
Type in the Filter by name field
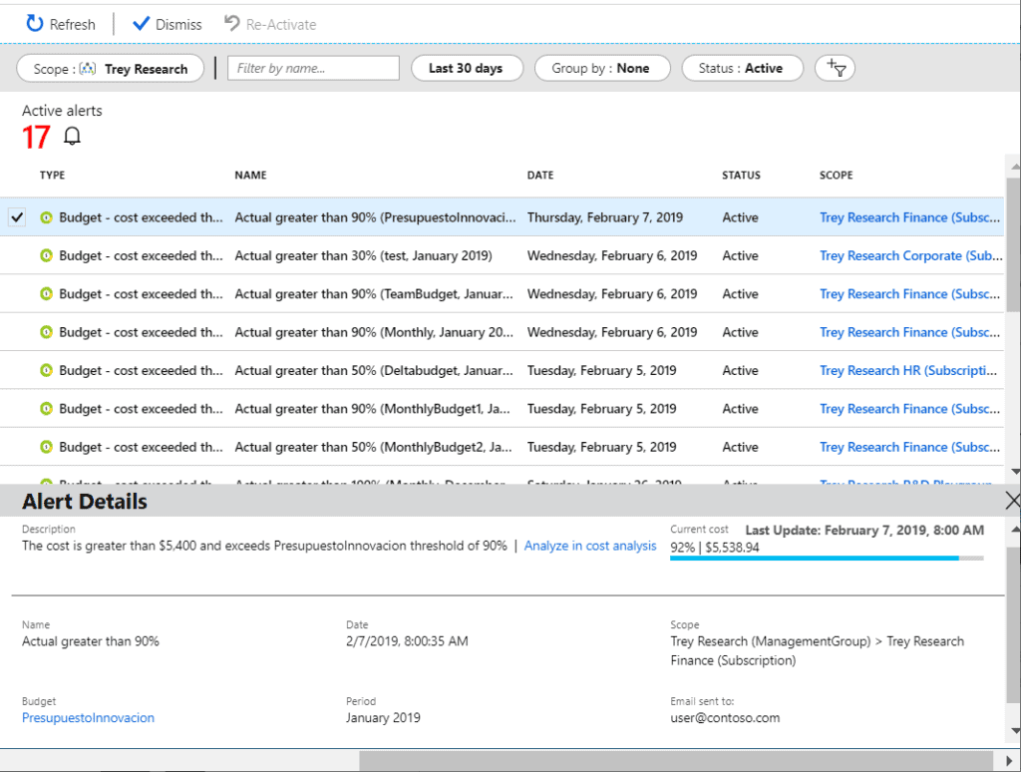click(313, 68)
